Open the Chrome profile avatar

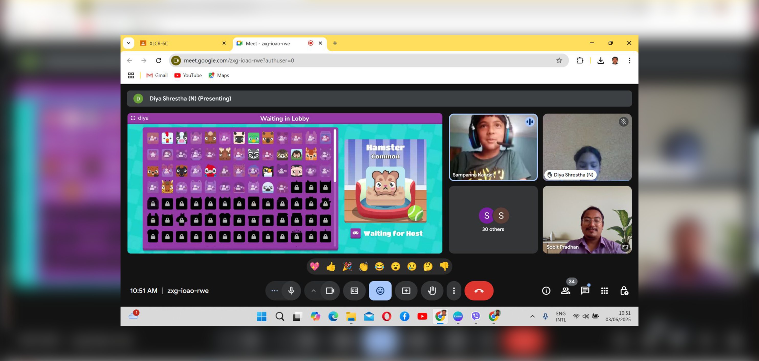coord(615,60)
